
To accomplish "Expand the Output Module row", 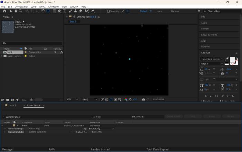I will coord(5,132).
